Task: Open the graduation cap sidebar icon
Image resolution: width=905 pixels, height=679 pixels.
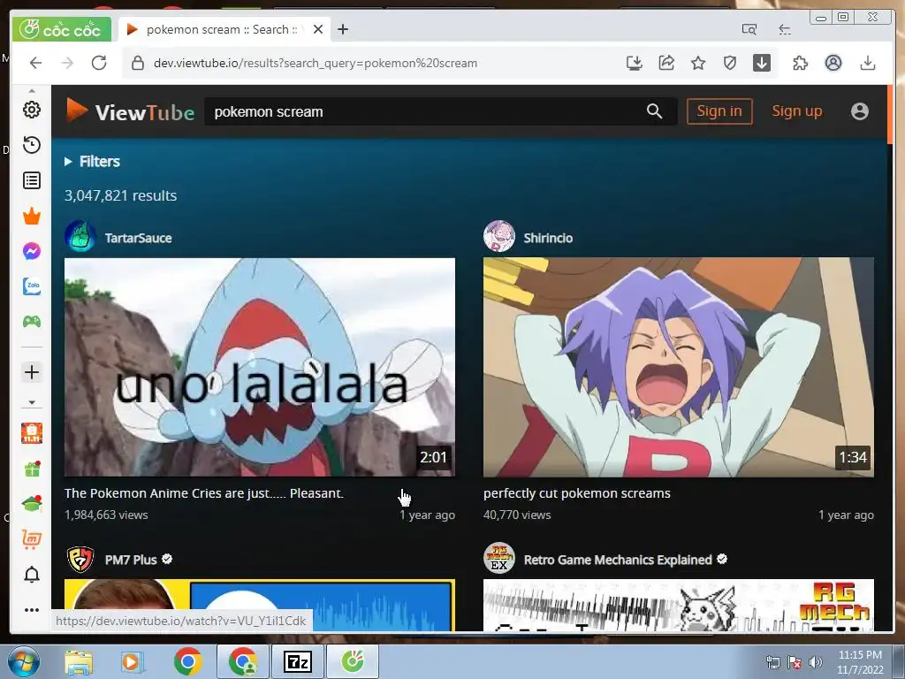Action: click(x=33, y=503)
